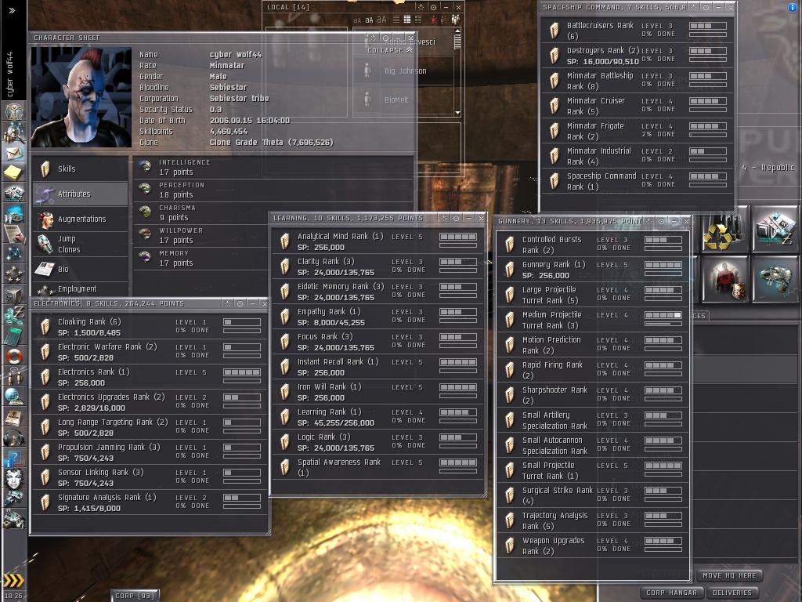The width and height of the screenshot is (802, 602).
Task: Open settings star icon on Electronics window
Action: coord(228,303)
